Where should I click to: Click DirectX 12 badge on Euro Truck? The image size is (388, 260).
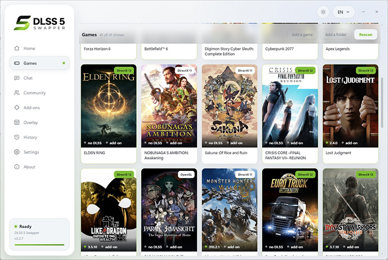[x=305, y=175]
